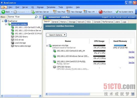This screenshot has height=98, width=137.
Task: Switch to the Performance tab
Action: click(108, 22)
